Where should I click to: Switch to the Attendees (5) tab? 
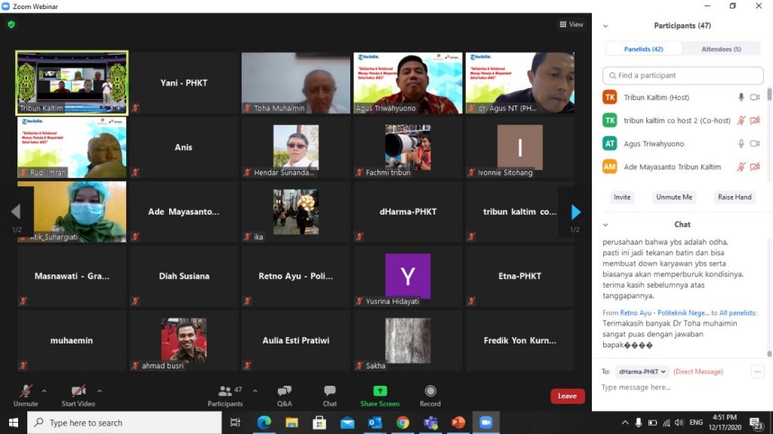pyautogui.click(x=722, y=49)
